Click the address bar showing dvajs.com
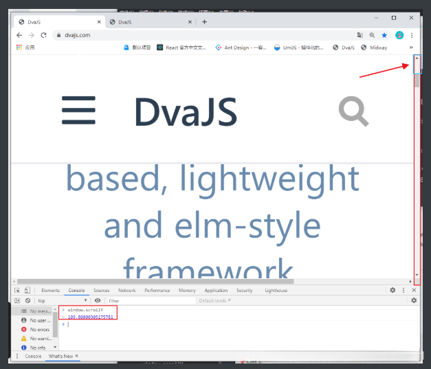This screenshot has height=369, width=431. 203,35
